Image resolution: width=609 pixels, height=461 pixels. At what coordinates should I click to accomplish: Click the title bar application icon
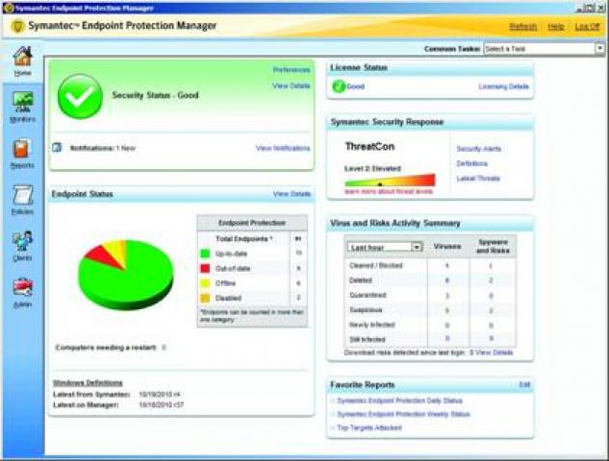(x=8, y=8)
